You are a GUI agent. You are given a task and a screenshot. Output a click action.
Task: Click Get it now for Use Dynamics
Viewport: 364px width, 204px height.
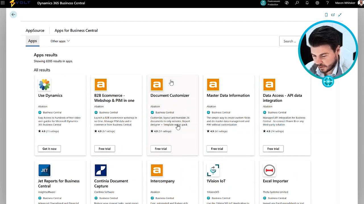[49, 149]
